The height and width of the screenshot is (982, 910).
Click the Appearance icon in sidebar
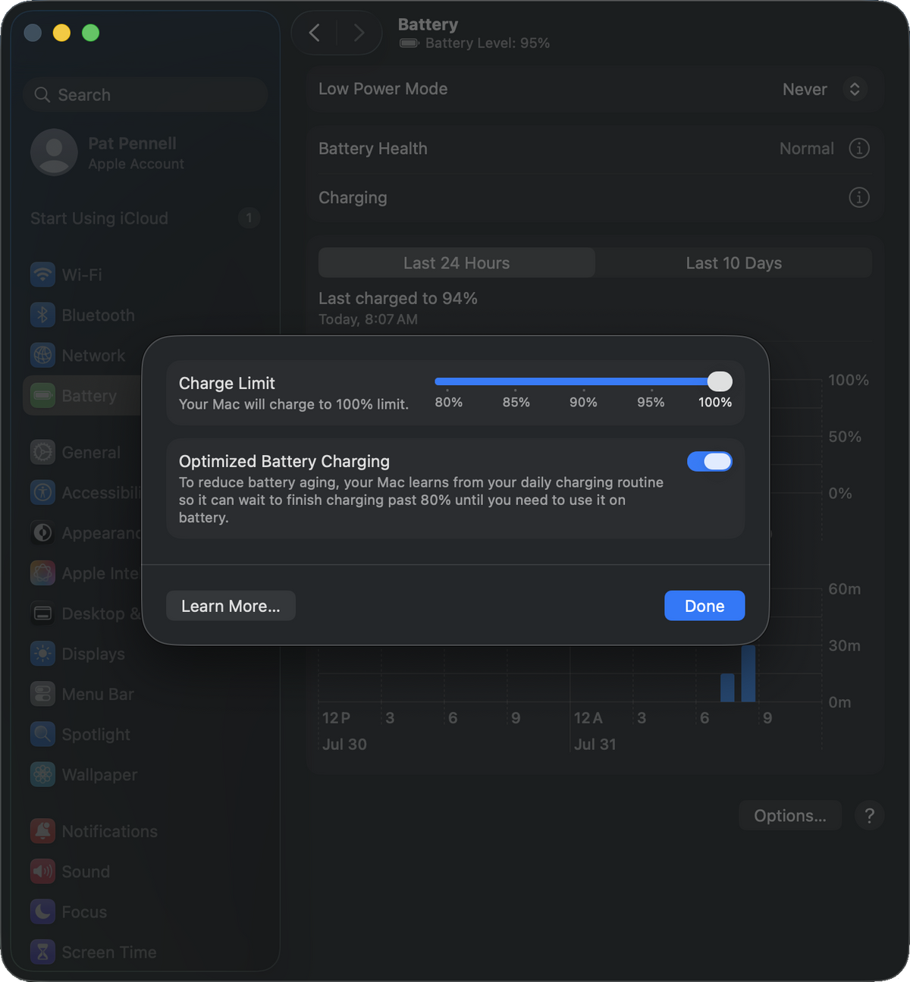click(x=42, y=532)
